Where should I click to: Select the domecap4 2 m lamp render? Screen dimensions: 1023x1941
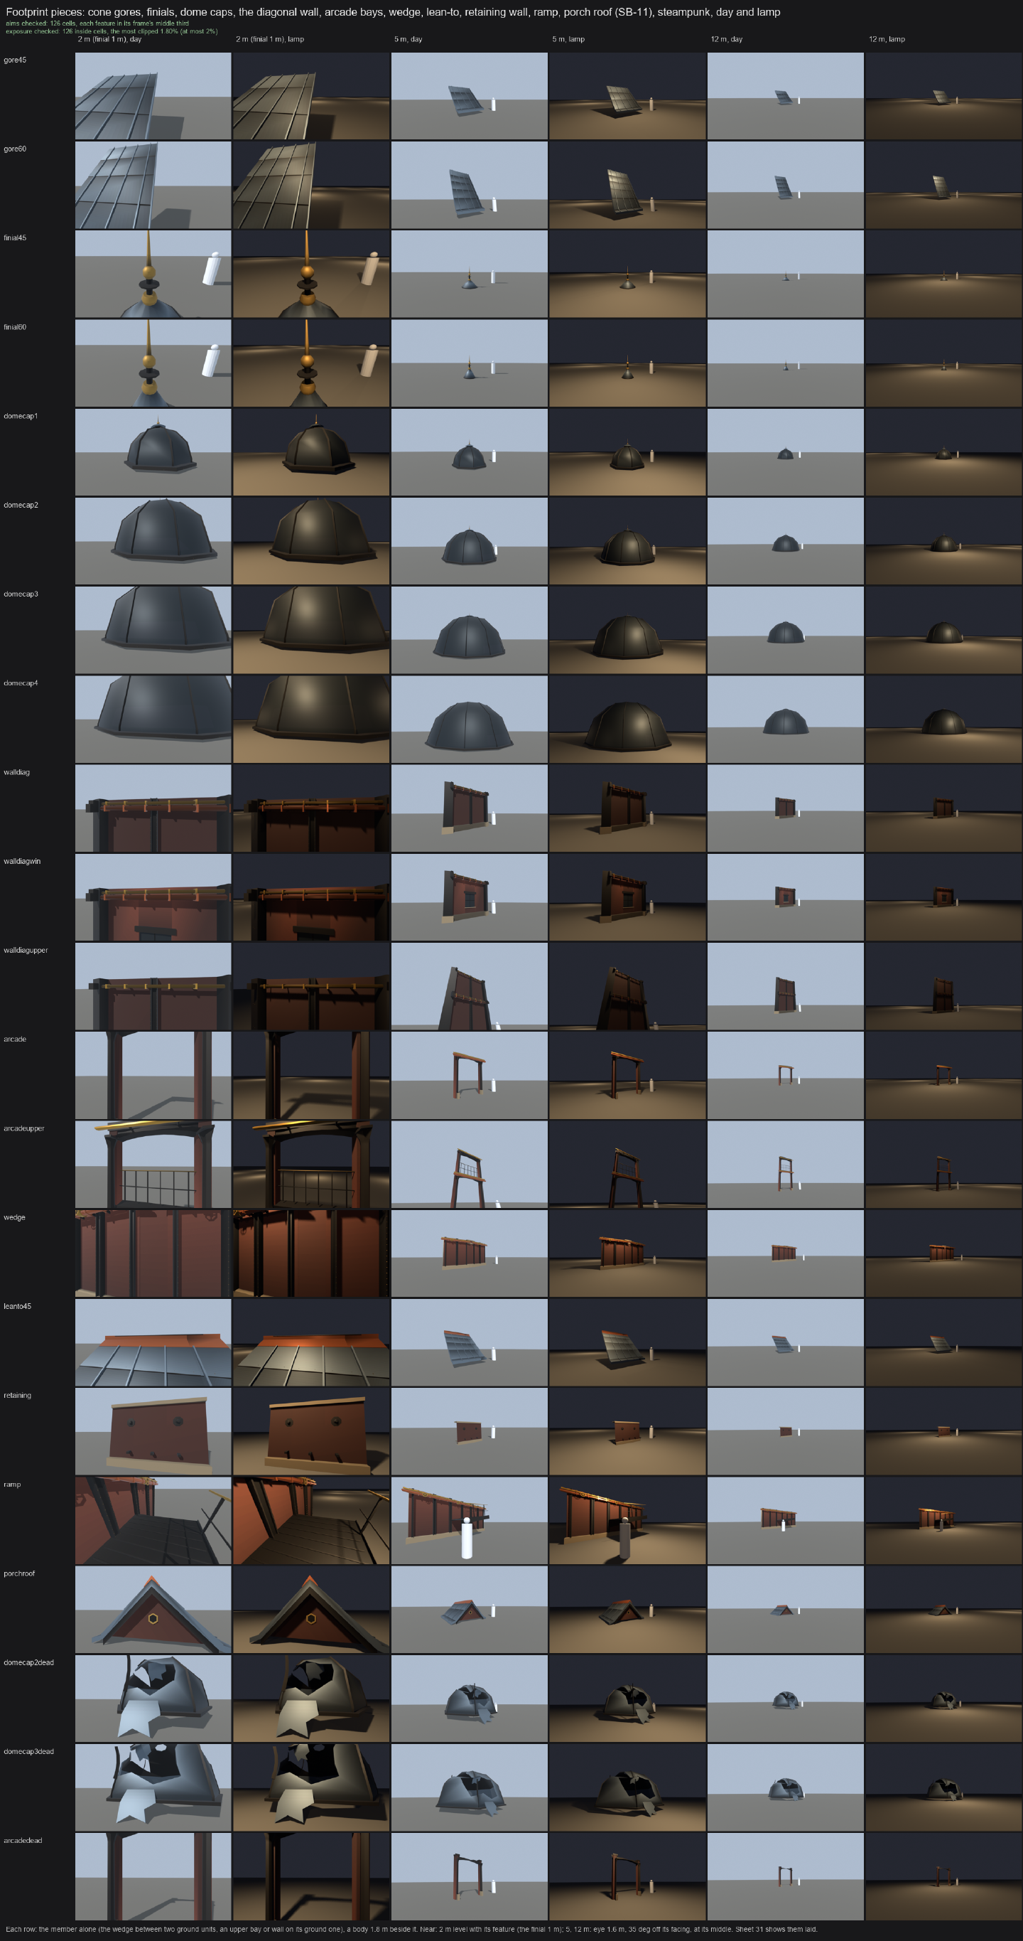point(311,719)
